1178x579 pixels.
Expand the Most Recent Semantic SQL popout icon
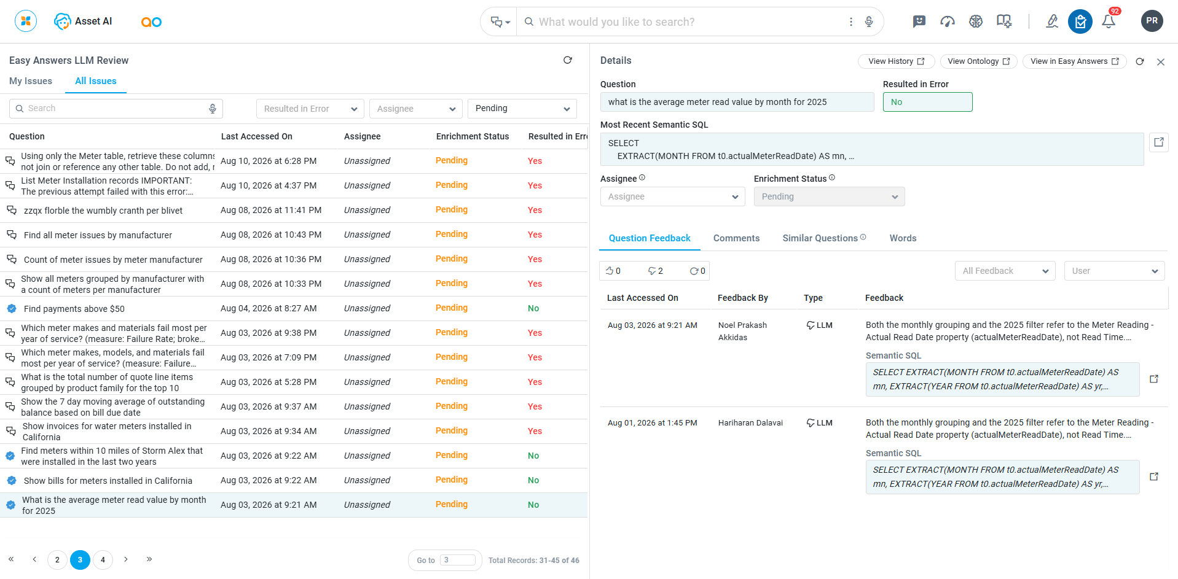[x=1159, y=142]
